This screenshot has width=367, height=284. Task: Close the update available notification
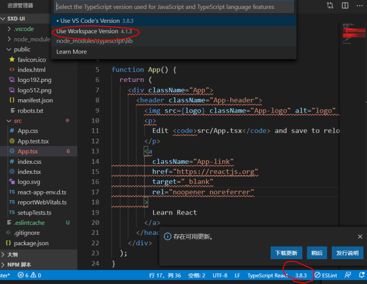pyautogui.click(x=360, y=236)
